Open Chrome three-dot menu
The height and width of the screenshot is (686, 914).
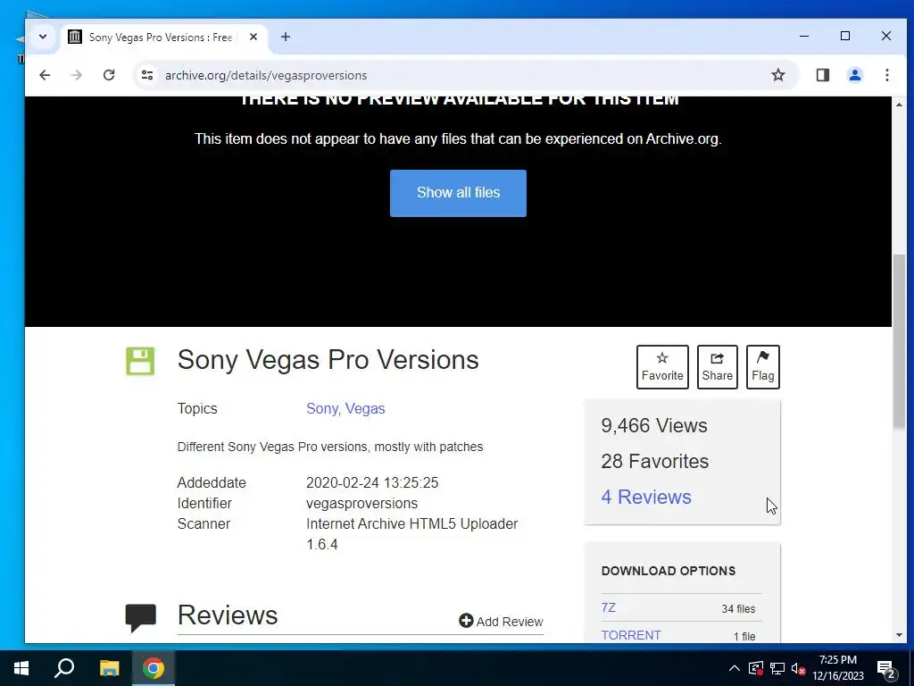886,75
